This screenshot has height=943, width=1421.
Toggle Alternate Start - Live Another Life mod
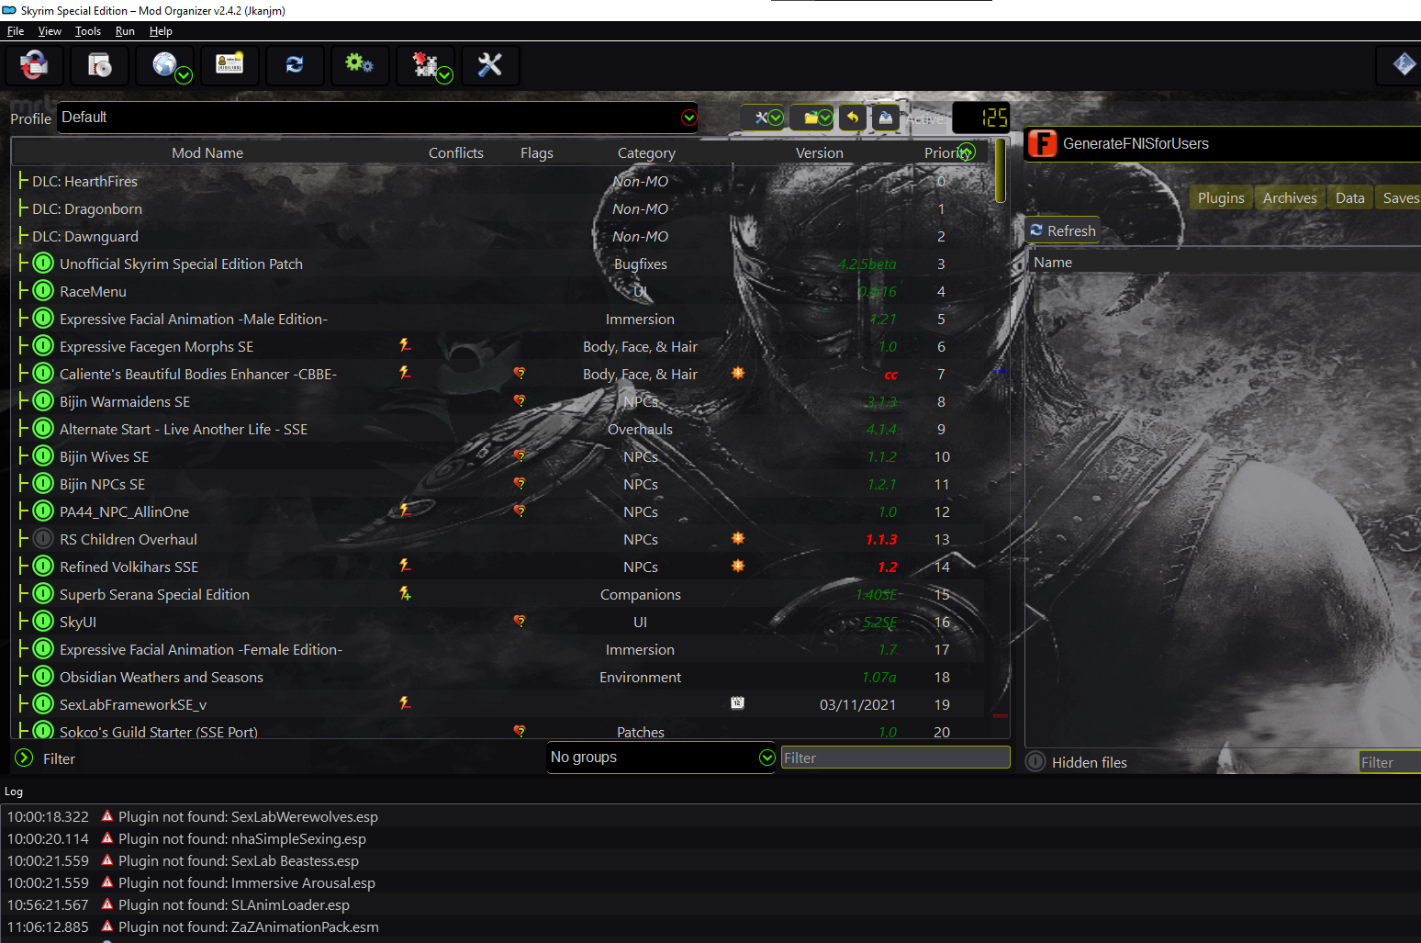tap(43, 429)
